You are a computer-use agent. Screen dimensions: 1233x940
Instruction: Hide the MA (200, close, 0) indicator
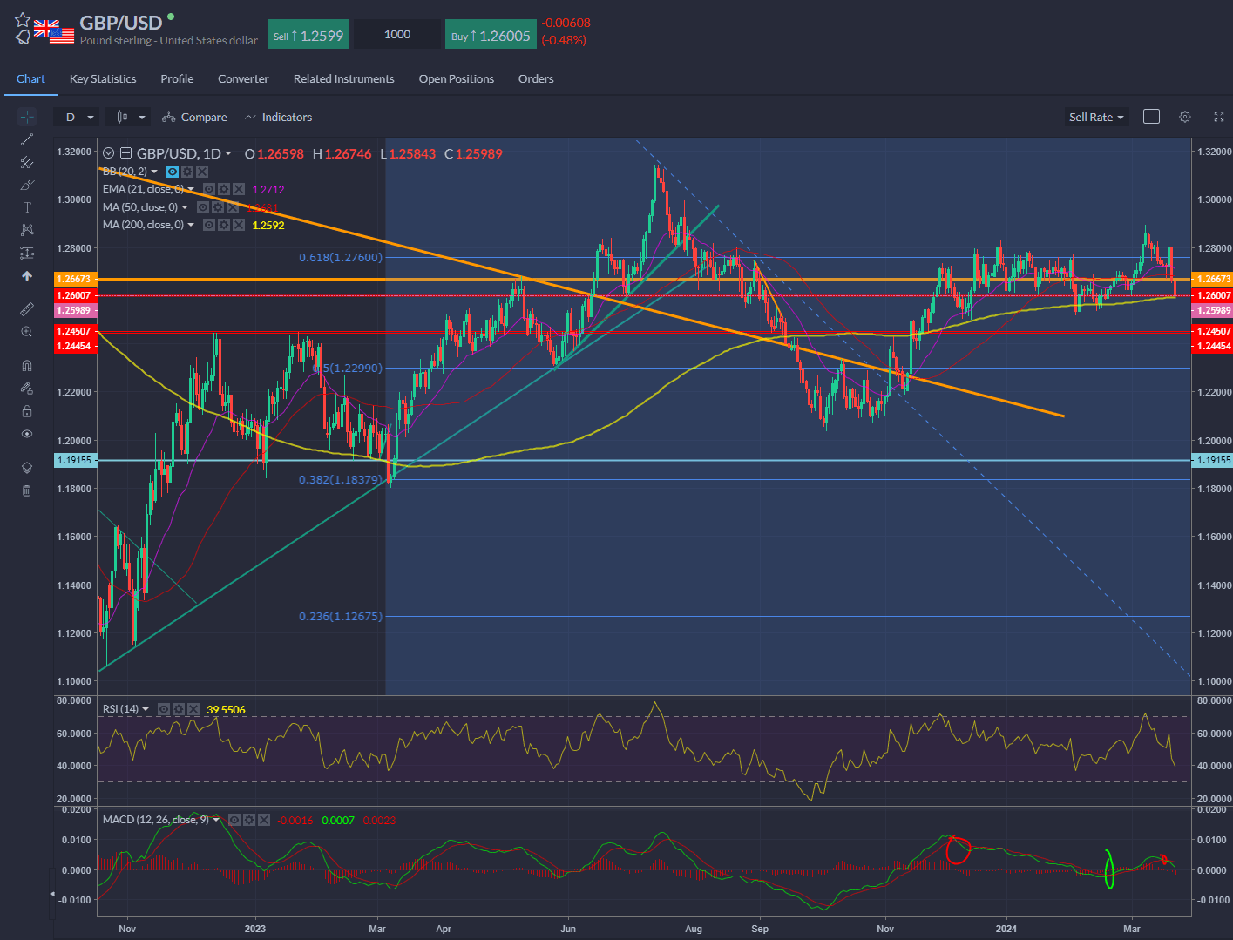point(209,225)
